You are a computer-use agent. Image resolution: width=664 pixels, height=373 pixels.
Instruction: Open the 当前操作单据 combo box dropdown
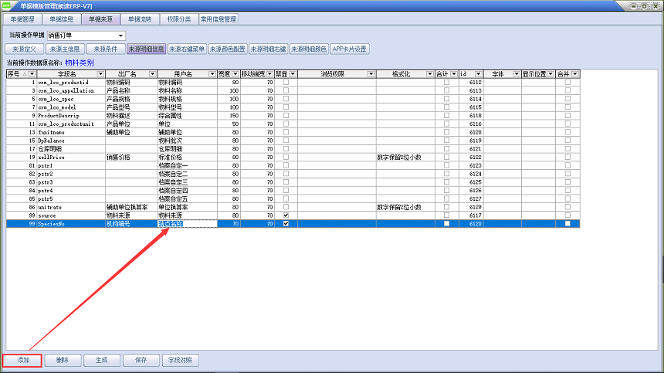tap(120, 36)
